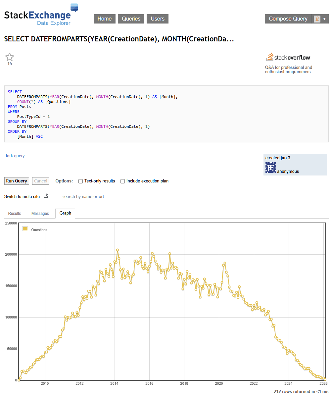Screen dimensions: 333x398
Task: Click the Options label
Action: [x=64, y=181]
